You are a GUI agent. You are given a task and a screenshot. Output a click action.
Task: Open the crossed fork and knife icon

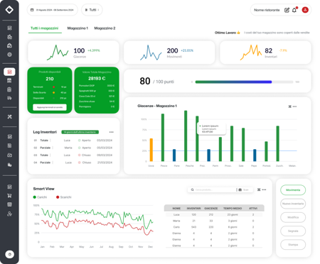[9, 116]
